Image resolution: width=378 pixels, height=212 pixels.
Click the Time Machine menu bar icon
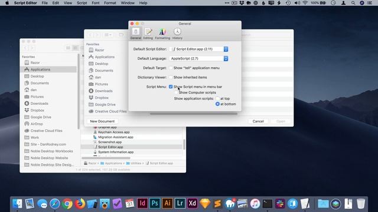[288, 3]
